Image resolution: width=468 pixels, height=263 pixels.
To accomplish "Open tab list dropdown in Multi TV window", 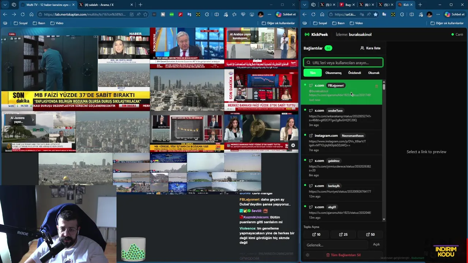I will point(5,5).
